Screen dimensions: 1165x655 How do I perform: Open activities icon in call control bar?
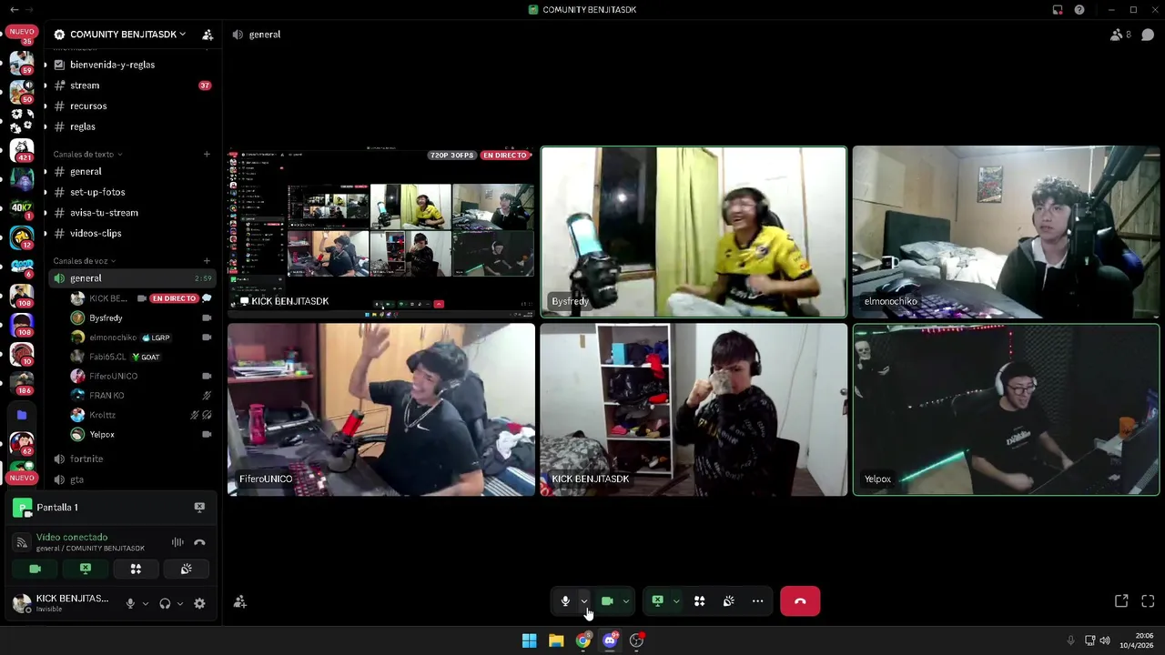pyautogui.click(x=699, y=601)
